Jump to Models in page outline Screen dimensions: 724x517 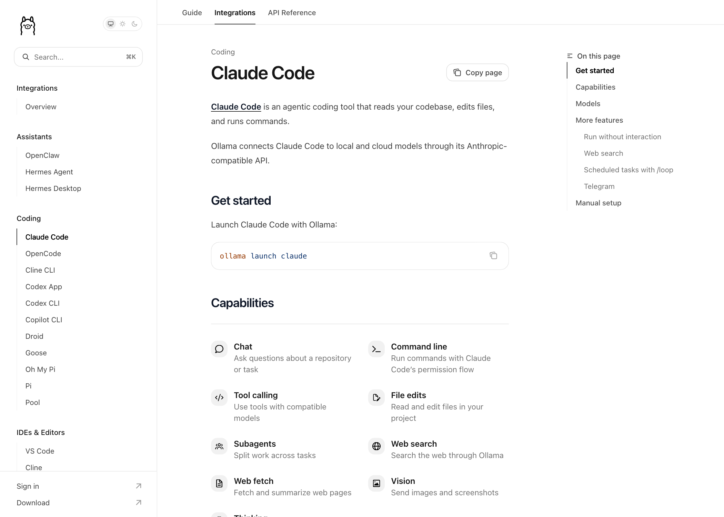coord(588,104)
